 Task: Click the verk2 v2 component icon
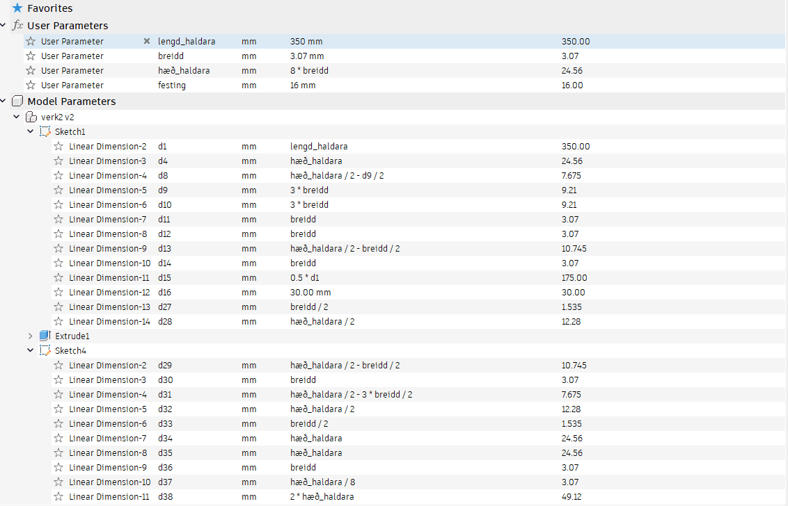pyautogui.click(x=31, y=117)
